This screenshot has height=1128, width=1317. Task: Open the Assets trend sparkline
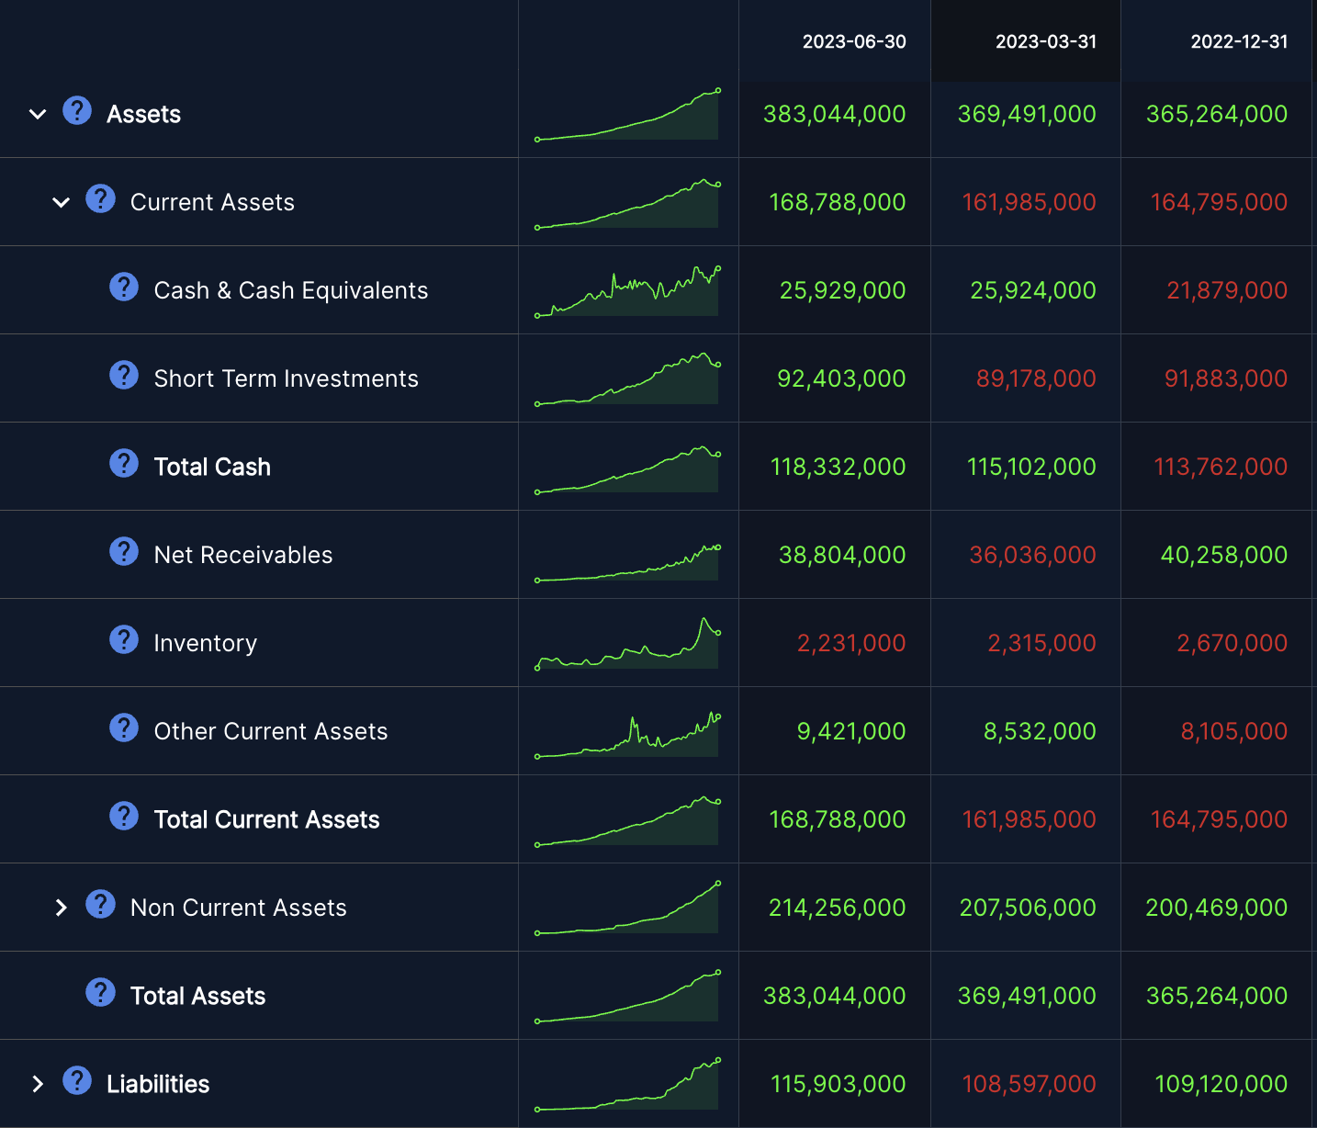coord(627,115)
